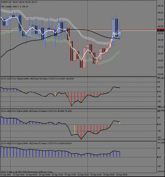Click the 233.4068 scale maximum label
The width and height of the screenshot is (165, 177).
(x=161, y=110)
